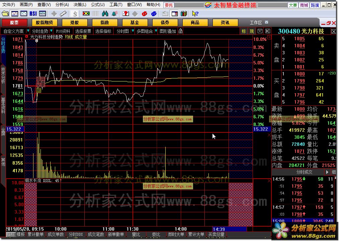
Task: Toggle the 指标 button at bottom left
Action: 10,234
